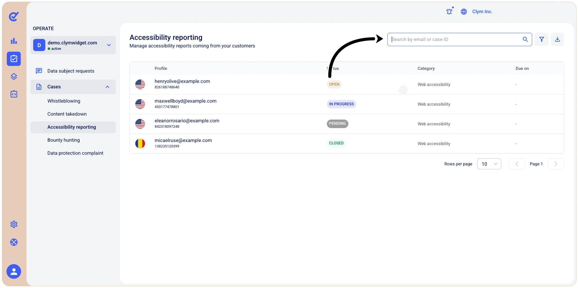Click the search magnifier icon
This screenshot has height=288, width=578.
click(x=525, y=40)
